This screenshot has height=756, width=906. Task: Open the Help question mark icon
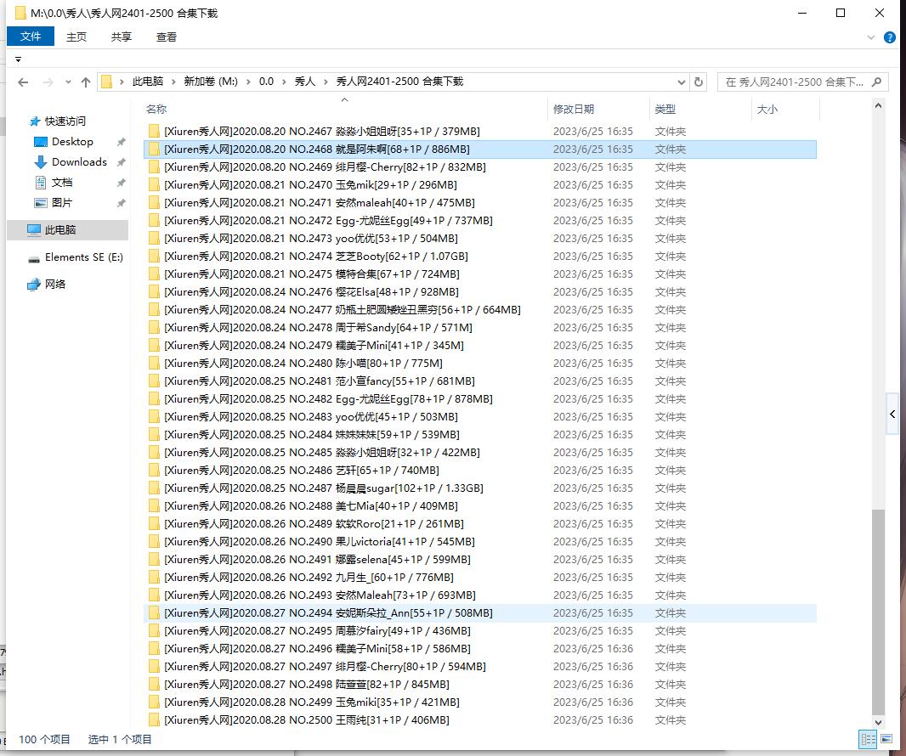click(x=890, y=37)
